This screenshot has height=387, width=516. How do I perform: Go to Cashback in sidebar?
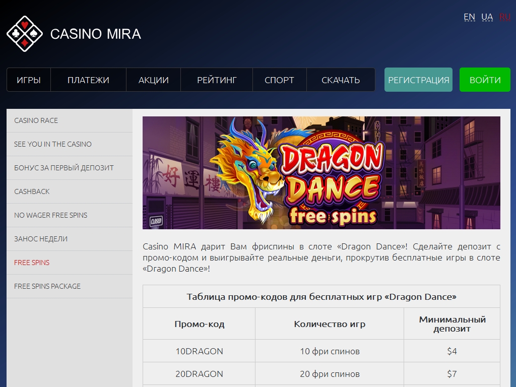[32, 191]
